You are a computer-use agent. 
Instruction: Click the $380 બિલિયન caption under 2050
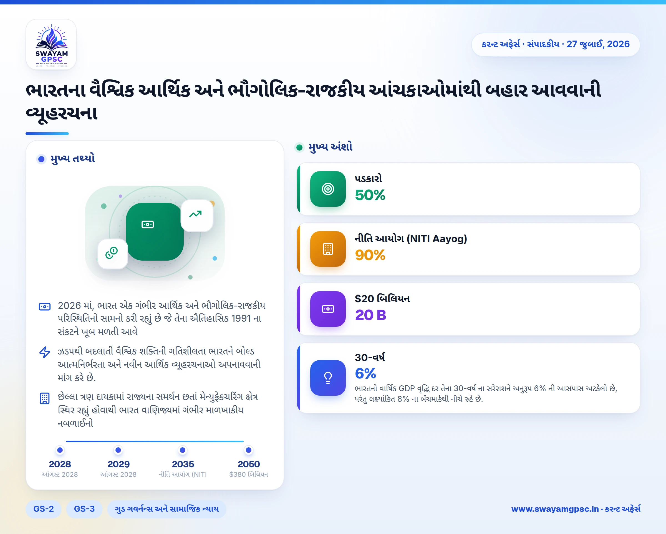click(x=249, y=474)
